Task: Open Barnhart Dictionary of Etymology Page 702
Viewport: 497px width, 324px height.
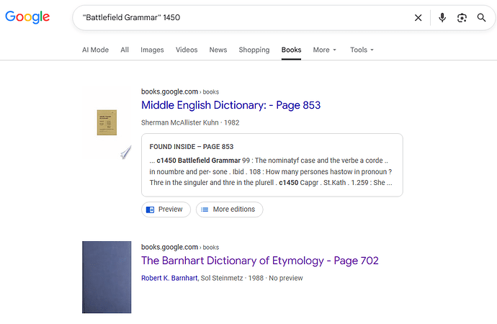Action: coord(260,261)
